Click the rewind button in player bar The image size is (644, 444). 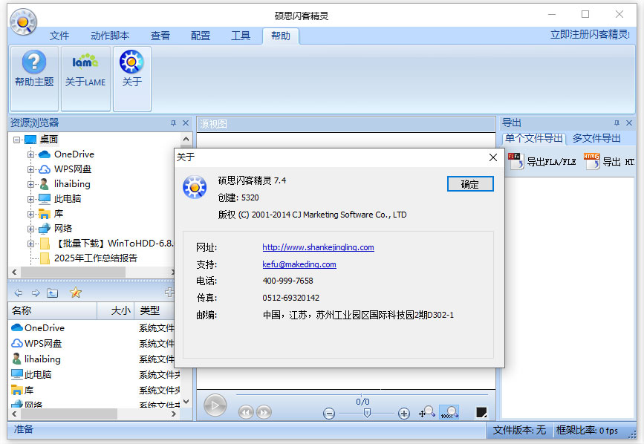(246, 411)
